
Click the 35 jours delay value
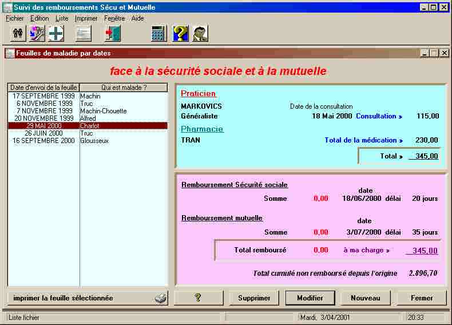click(x=425, y=232)
